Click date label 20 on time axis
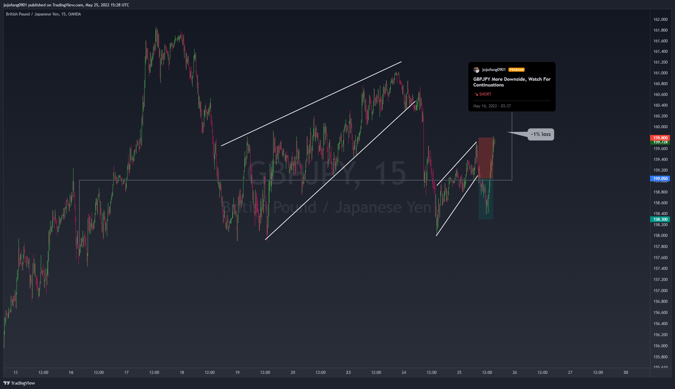 point(293,373)
